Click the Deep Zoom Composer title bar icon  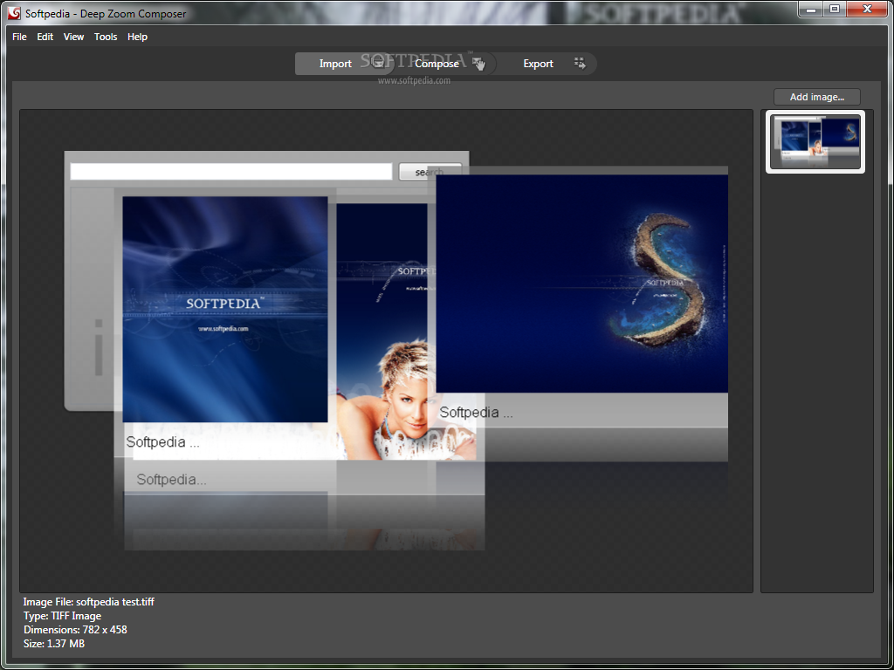coord(14,12)
